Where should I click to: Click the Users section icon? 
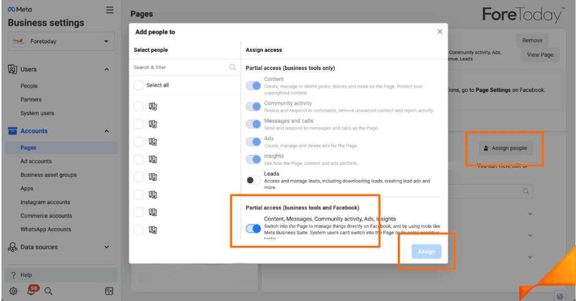[x=12, y=69]
